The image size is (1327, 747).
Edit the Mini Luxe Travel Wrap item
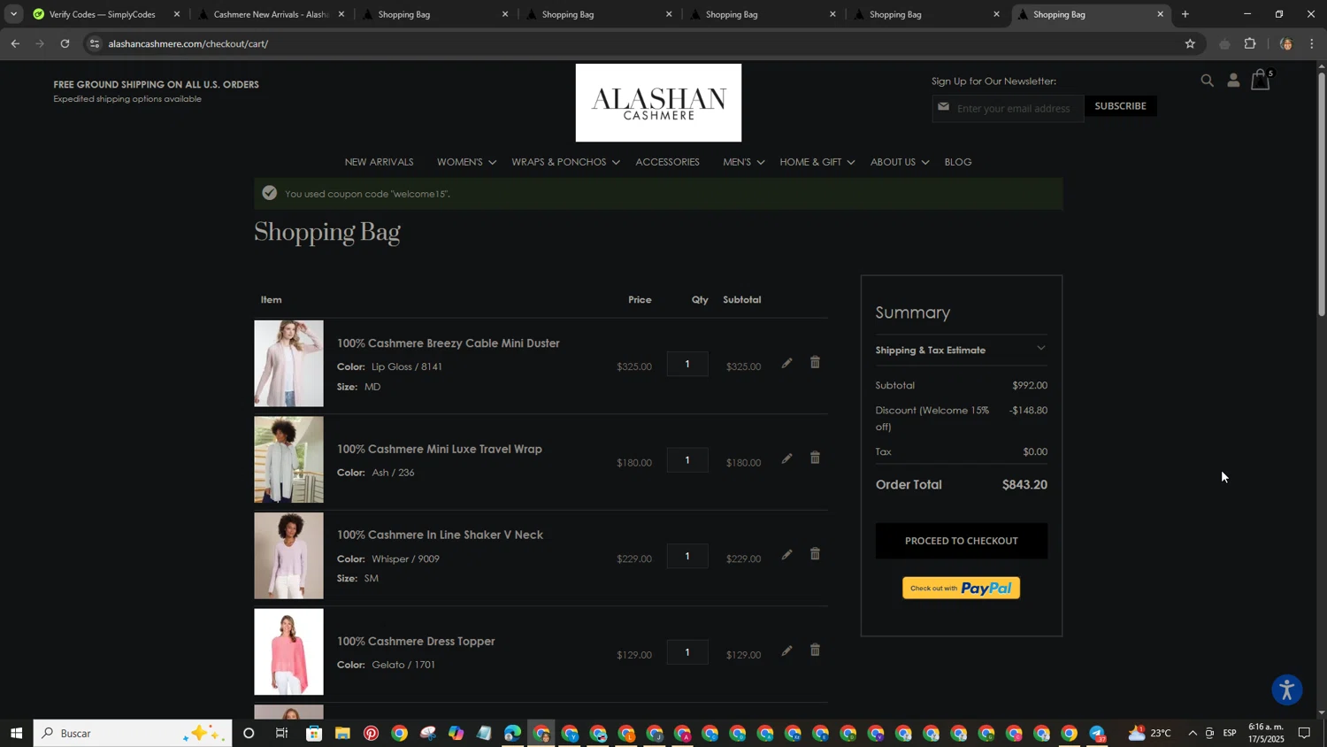786,459
